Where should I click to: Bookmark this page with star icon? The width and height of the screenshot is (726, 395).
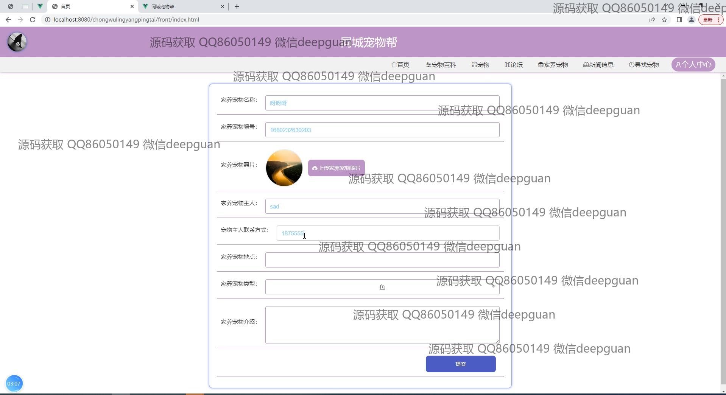point(664,20)
